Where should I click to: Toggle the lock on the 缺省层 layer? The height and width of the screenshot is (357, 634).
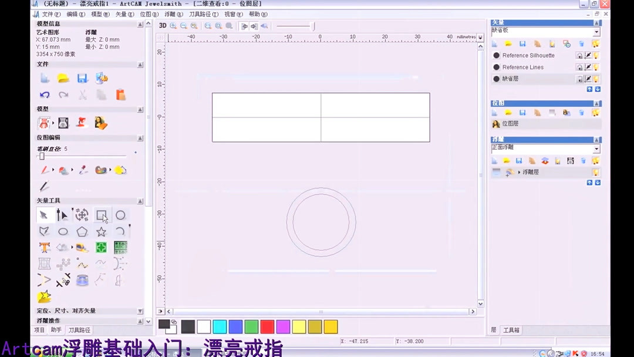579,78
